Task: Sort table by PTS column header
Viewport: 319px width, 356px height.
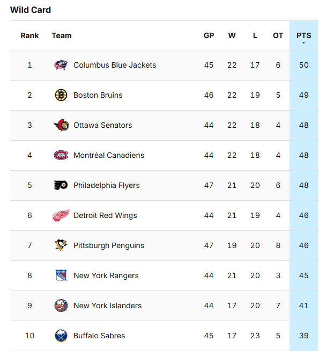Action: pos(303,35)
